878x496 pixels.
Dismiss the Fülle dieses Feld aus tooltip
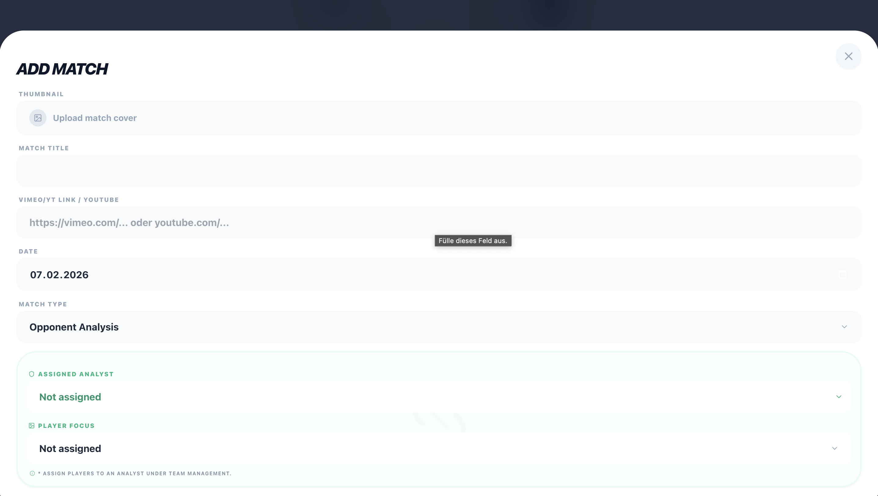(x=473, y=240)
